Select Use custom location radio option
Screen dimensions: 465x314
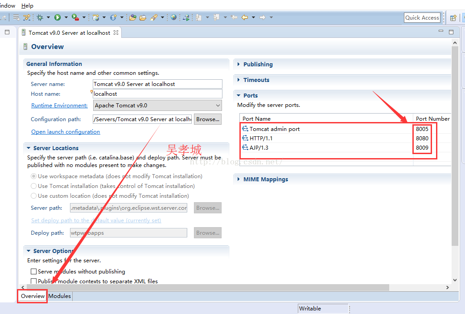[34, 196]
